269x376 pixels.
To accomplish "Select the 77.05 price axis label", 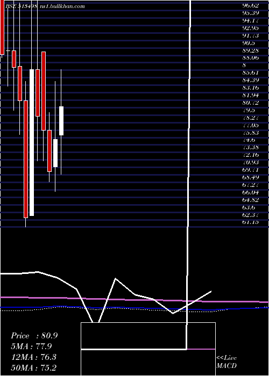I will (x=251, y=125).
